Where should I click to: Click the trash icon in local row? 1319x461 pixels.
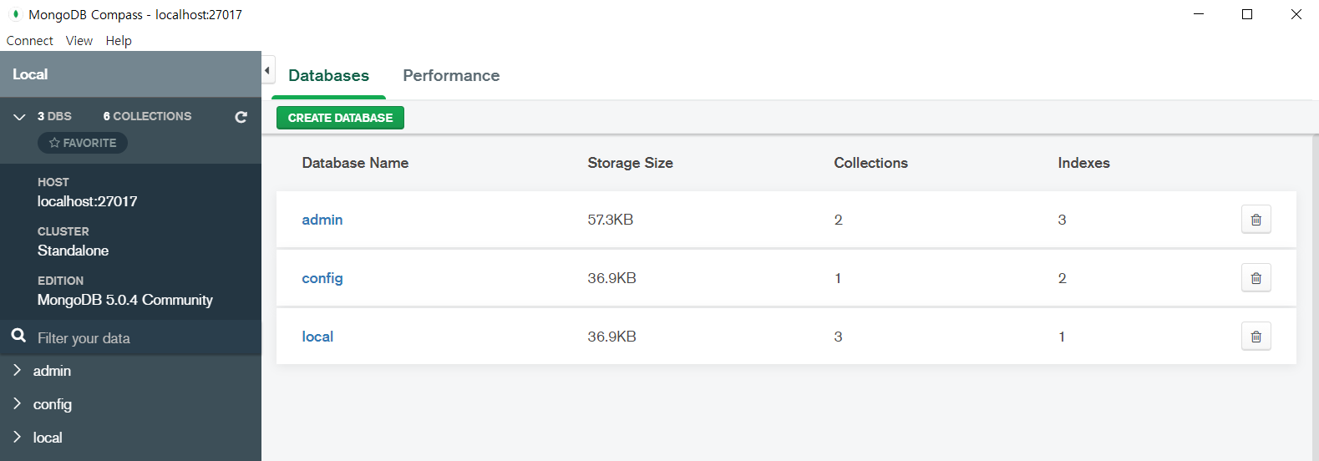point(1256,337)
